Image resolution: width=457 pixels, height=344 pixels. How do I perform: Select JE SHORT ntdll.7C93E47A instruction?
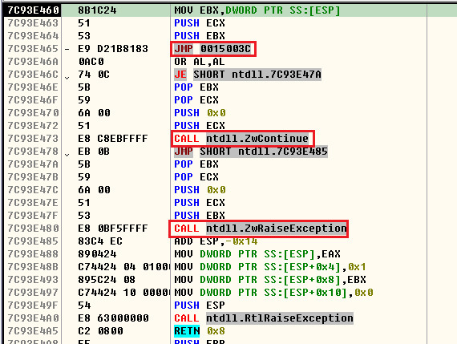tap(248, 75)
